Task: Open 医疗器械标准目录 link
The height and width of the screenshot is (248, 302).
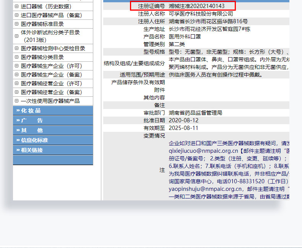Action: (x=42, y=24)
